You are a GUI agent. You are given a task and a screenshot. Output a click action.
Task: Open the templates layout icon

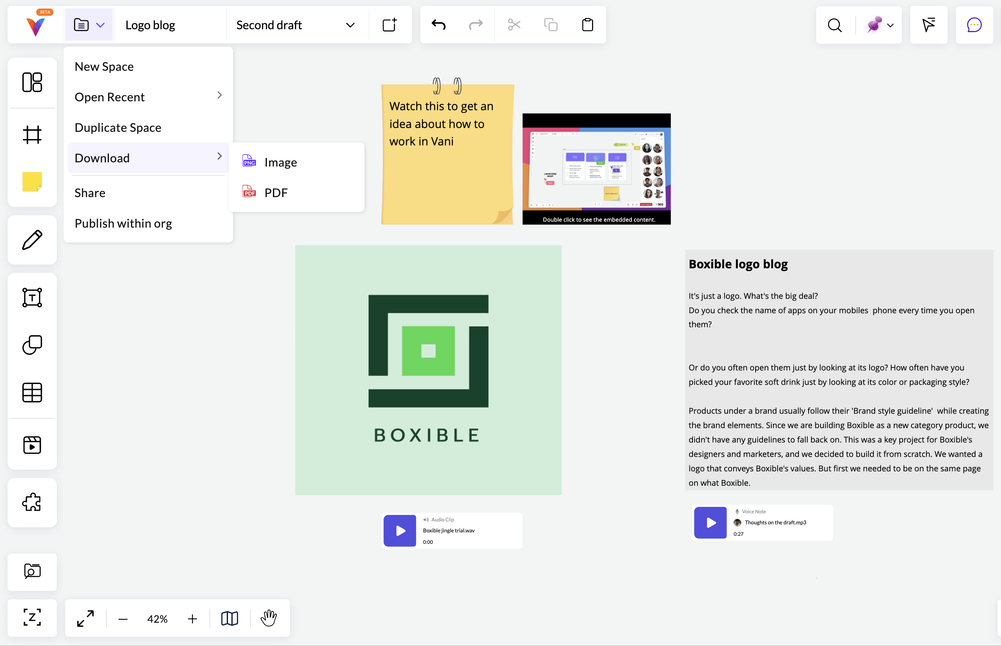tap(32, 82)
